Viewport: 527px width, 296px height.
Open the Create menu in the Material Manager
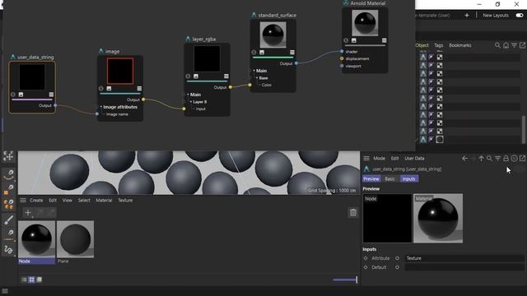point(36,201)
